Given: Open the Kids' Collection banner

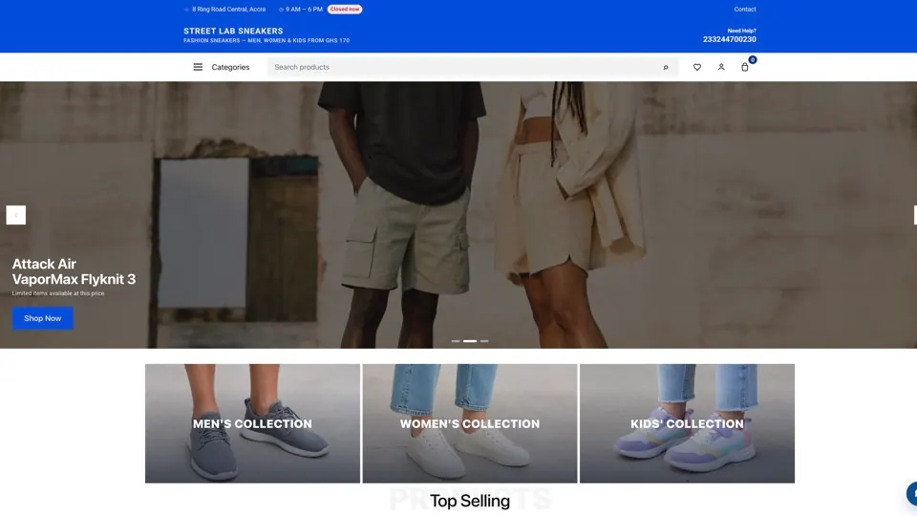Looking at the screenshot, I should (687, 423).
